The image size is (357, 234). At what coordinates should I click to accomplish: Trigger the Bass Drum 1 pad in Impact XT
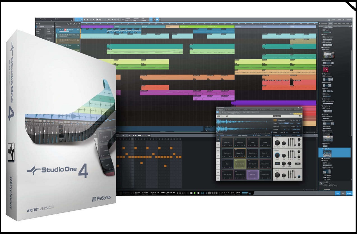227,175
